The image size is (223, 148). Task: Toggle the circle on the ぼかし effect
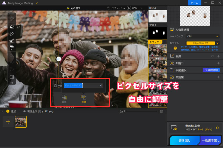[164, 79]
